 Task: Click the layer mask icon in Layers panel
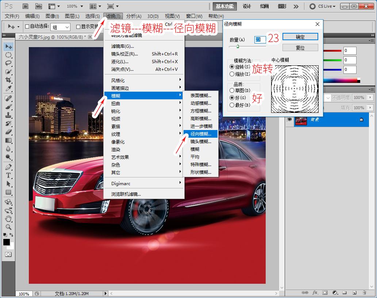click(x=325, y=293)
